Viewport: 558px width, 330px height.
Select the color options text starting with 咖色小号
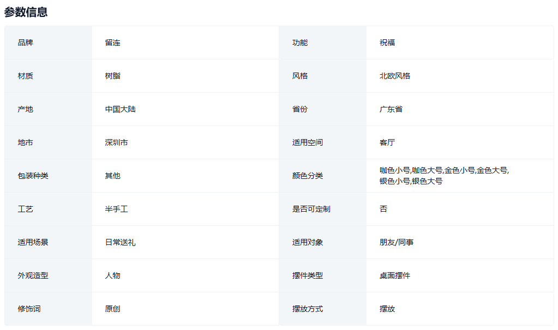click(x=444, y=176)
